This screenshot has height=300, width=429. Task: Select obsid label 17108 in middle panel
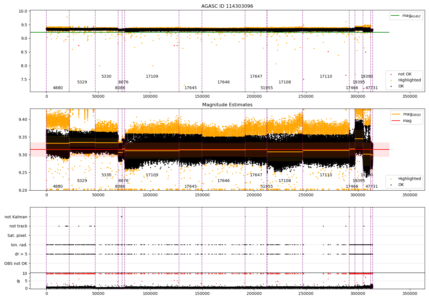coord(285,181)
